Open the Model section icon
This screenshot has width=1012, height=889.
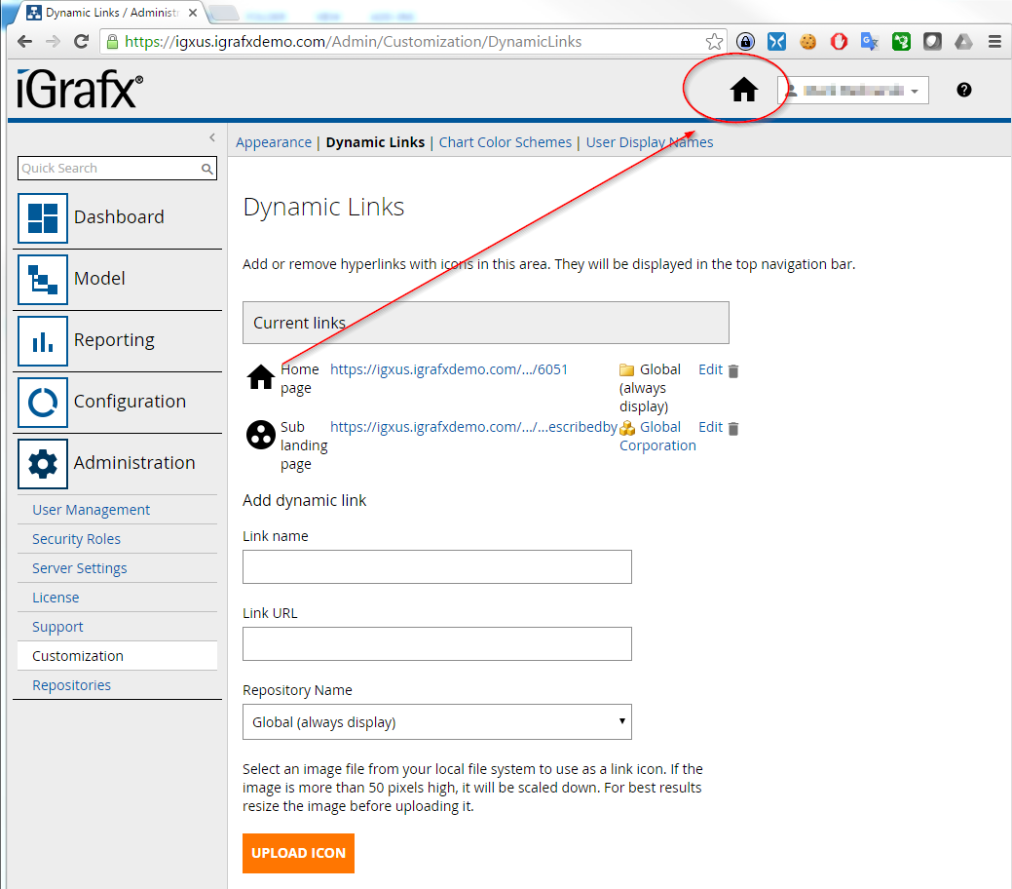click(x=43, y=279)
